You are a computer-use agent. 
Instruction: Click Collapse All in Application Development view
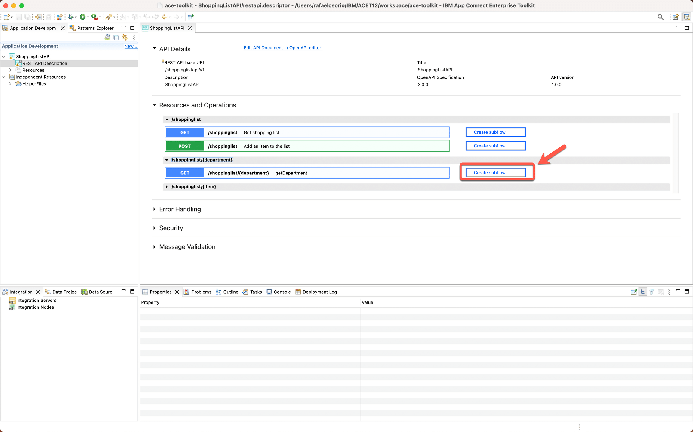pos(116,38)
